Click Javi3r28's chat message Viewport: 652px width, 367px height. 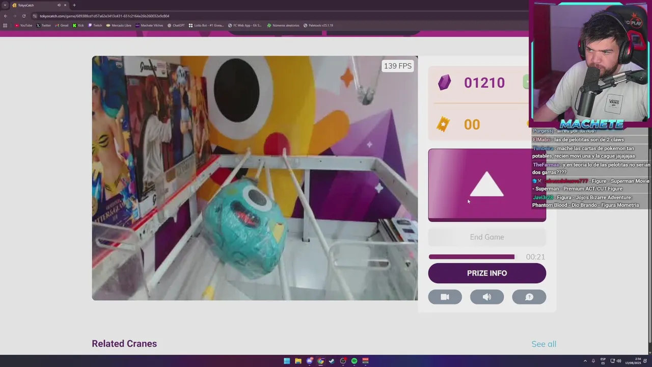click(586, 201)
